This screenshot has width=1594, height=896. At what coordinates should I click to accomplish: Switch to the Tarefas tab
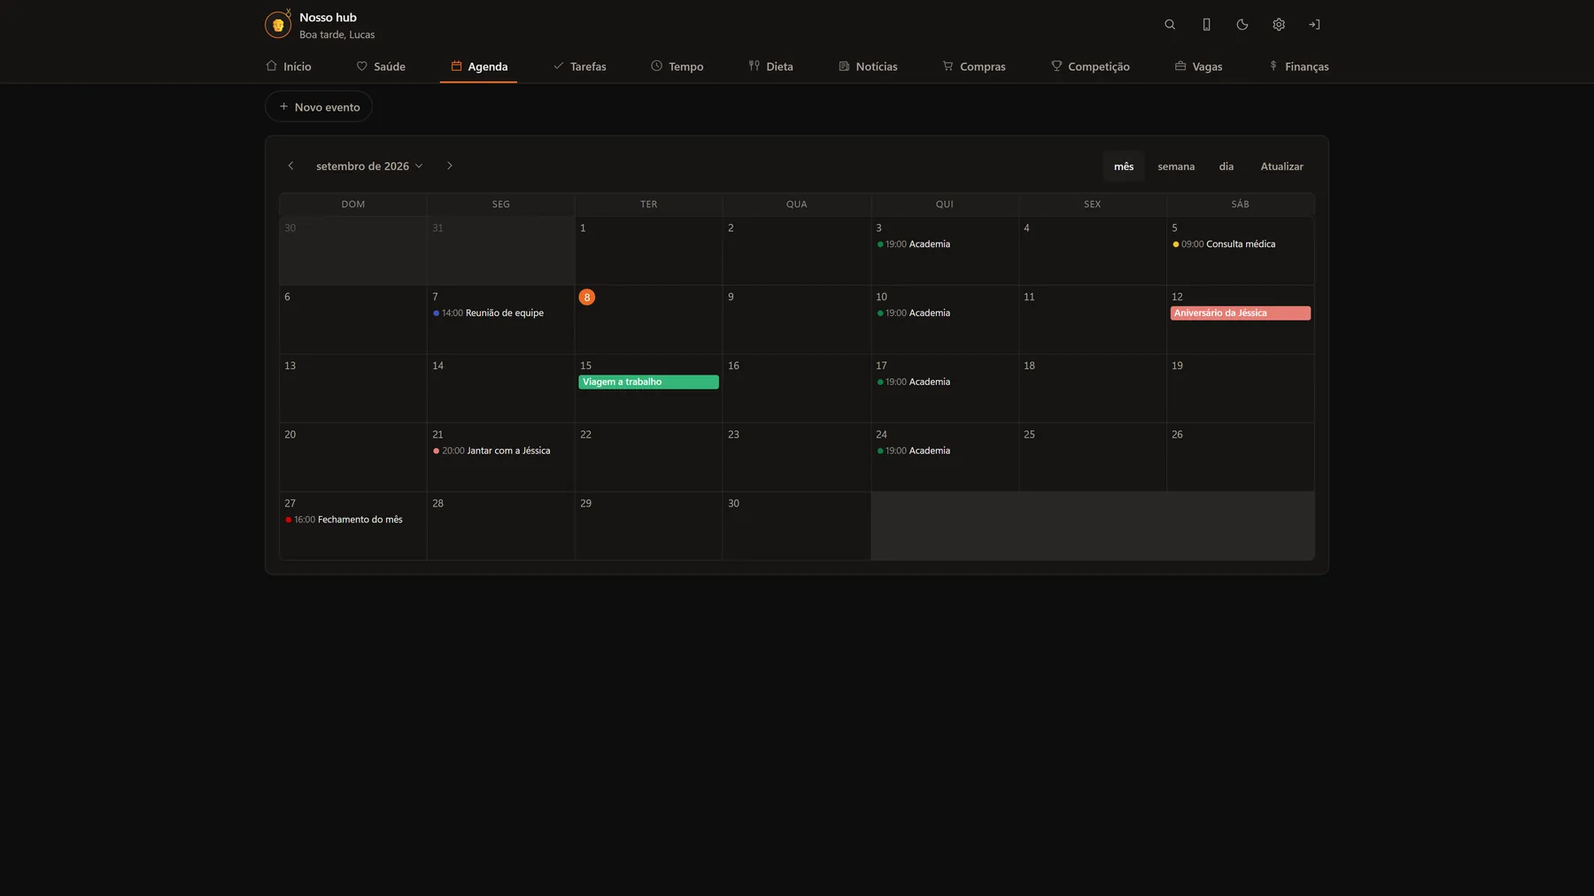[580, 66]
